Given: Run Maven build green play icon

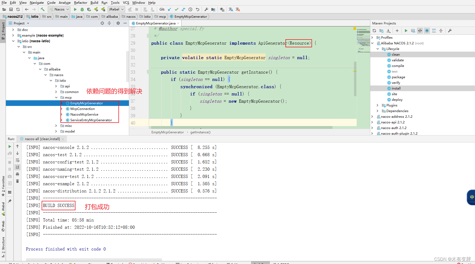Looking at the screenshot, I should [406, 31].
